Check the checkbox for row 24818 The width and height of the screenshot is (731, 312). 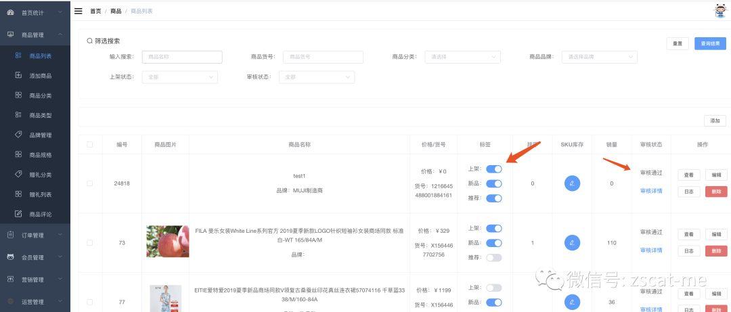pyautogui.click(x=89, y=183)
